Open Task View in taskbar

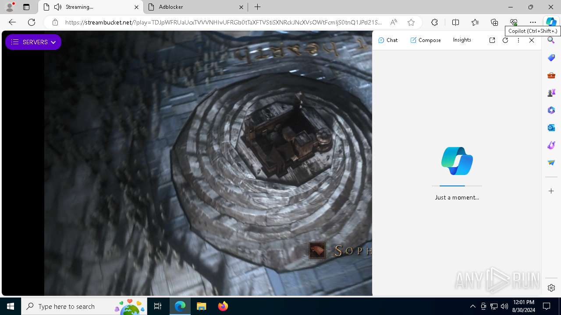coord(158,306)
